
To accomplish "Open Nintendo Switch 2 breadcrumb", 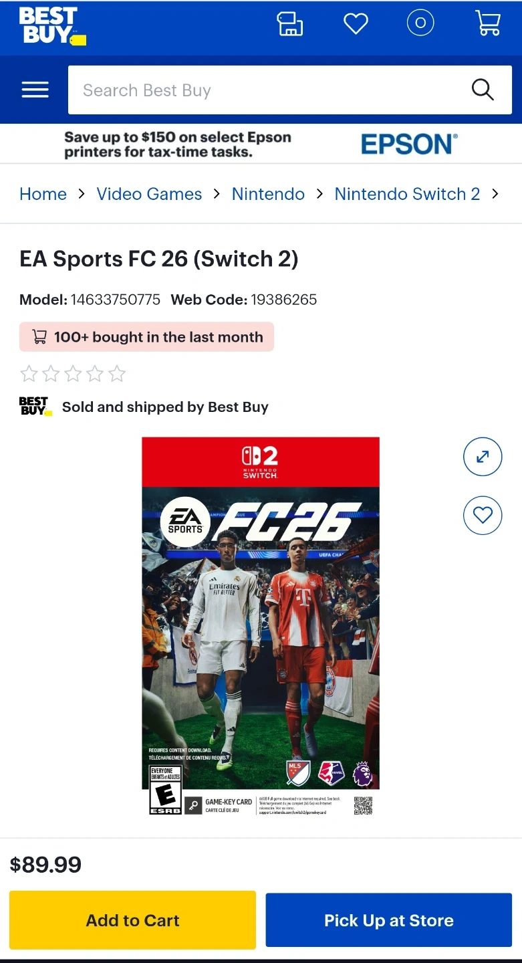I will click(x=407, y=194).
